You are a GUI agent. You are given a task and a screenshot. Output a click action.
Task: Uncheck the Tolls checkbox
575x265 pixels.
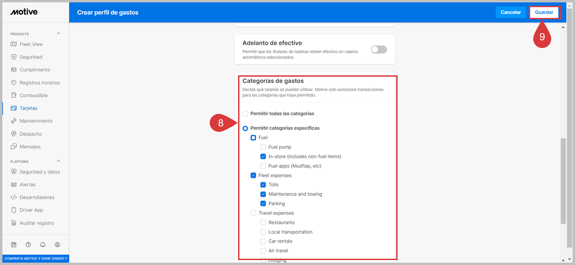263,185
